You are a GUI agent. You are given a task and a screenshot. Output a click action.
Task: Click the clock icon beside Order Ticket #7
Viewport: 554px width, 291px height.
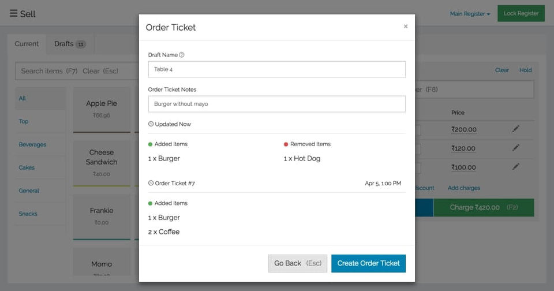point(151,183)
